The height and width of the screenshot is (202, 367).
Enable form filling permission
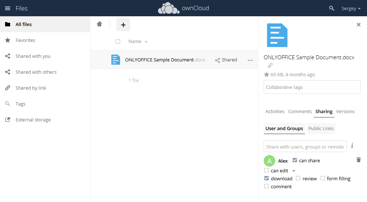pos(322,178)
